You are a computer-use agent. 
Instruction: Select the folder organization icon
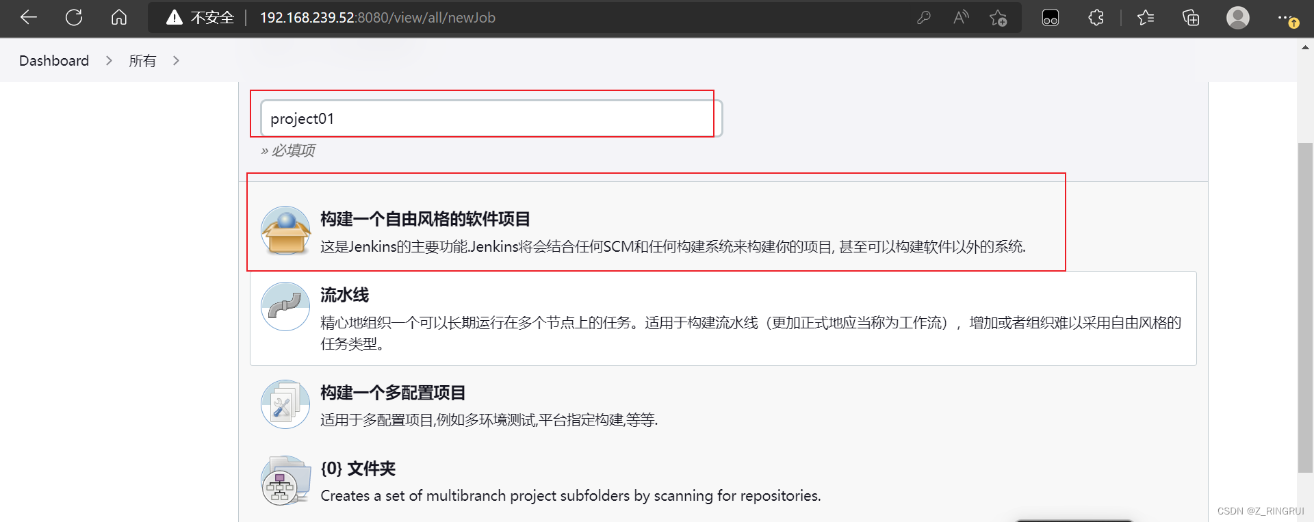pos(285,480)
